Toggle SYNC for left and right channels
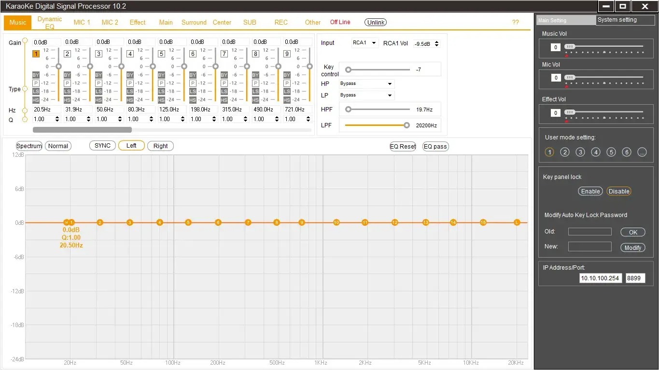Image resolution: width=659 pixels, height=370 pixels. [x=102, y=146]
